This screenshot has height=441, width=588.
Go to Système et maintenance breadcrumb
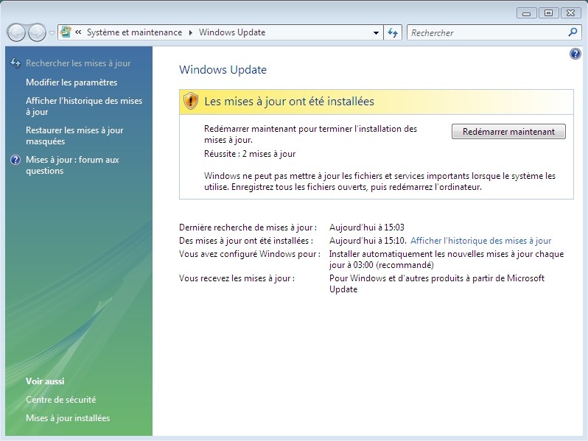tap(134, 32)
